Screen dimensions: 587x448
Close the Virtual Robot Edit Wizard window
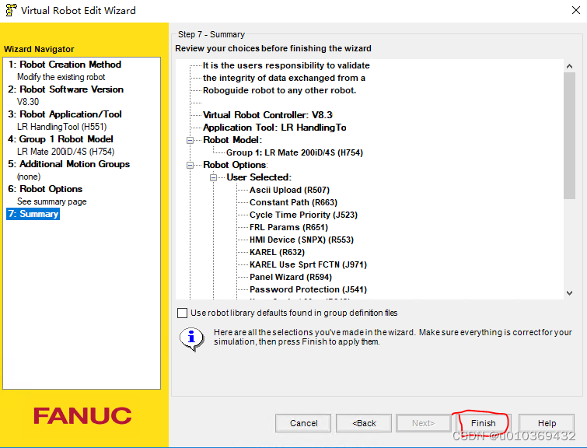[x=576, y=10]
